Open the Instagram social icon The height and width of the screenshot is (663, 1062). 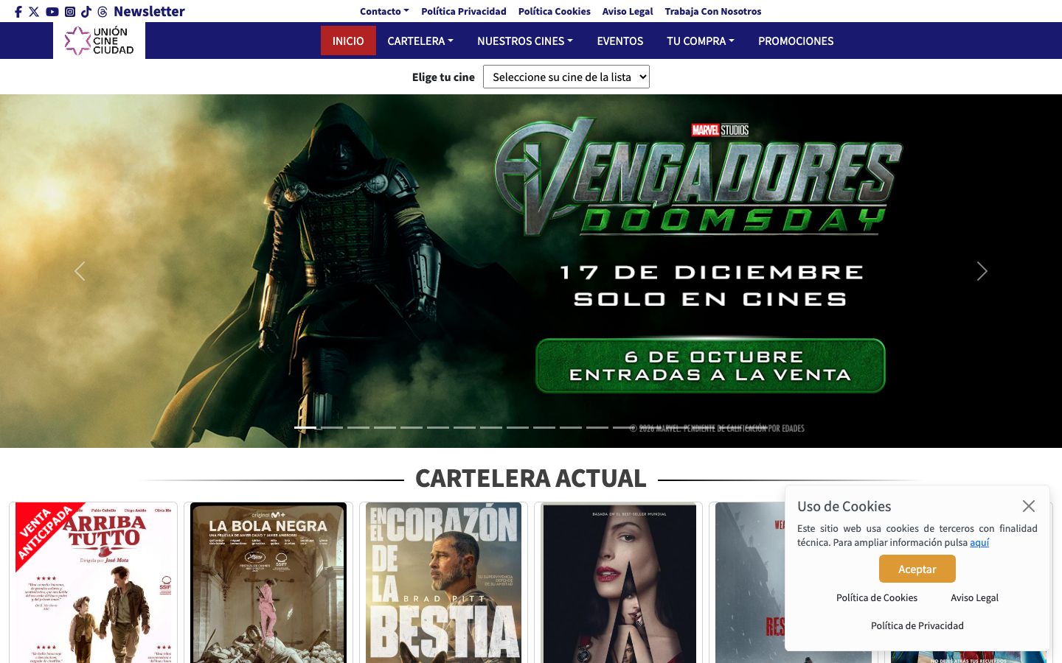tap(70, 12)
